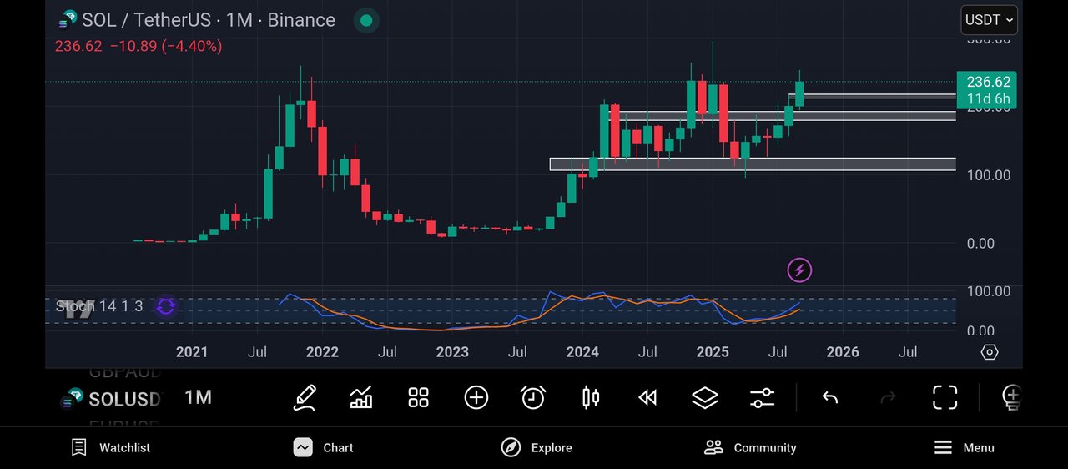Open the indicators chart icon
This screenshot has height=469, width=1068.
[361, 397]
